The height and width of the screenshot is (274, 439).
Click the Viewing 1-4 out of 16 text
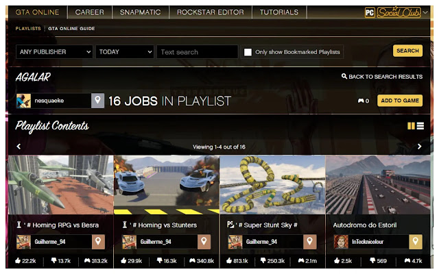(x=219, y=147)
